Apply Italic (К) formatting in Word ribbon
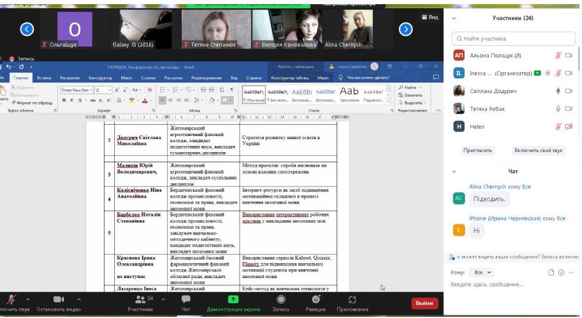This screenshot has height=318, width=582. [x=72, y=100]
